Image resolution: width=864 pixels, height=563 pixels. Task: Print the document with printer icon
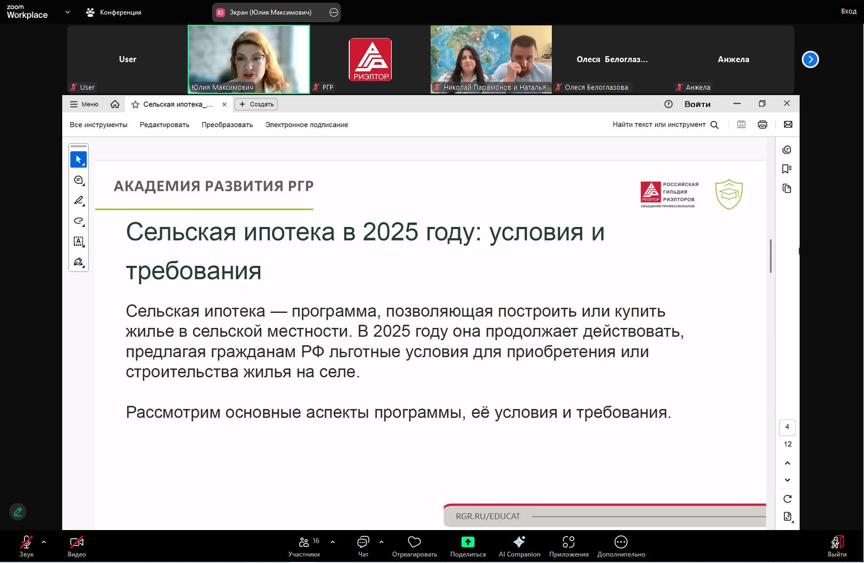pos(762,125)
